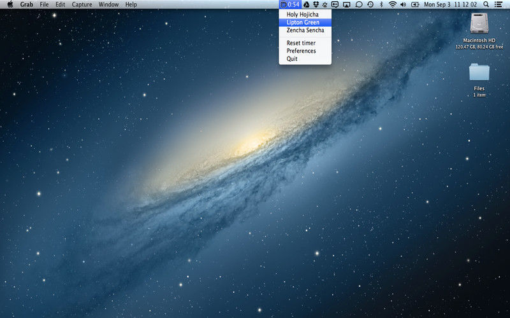The height and width of the screenshot is (318, 510).
Task: Open the Bluetooth status menu
Action: [x=381, y=4]
